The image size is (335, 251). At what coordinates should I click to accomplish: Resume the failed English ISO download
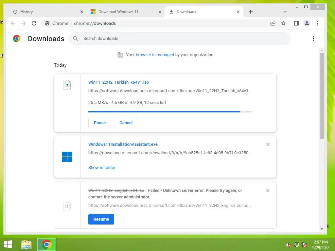point(101,219)
